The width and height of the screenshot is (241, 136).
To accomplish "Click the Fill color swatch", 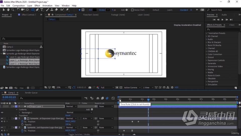I will click(x=95, y=10).
